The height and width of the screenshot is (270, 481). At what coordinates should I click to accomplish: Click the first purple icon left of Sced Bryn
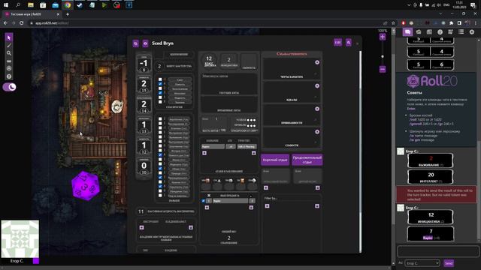(135, 43)
